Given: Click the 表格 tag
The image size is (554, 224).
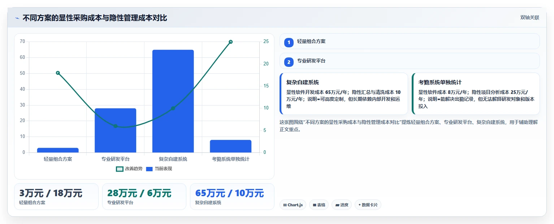Looking at the screenshot, I should (319, 205).
